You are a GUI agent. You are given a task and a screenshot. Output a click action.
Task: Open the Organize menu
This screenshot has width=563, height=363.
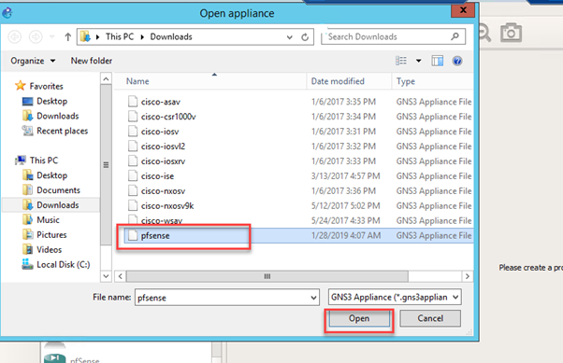click(x=33, y=61)
